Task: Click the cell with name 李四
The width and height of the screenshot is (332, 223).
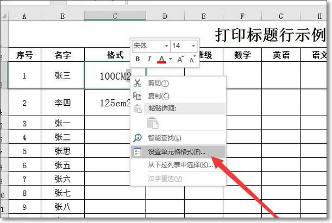Action: click(x=62, y=103)
